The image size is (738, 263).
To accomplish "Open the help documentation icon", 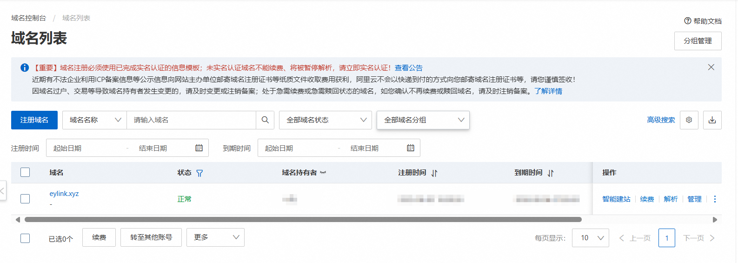I will coord(688,21).
